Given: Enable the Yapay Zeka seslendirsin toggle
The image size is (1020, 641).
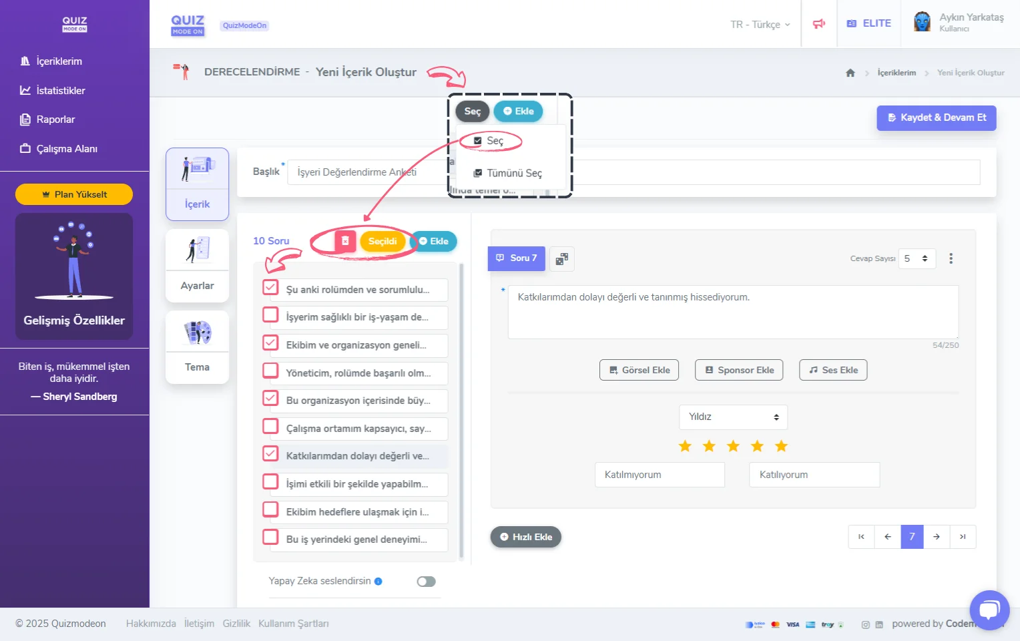Looking at the screenshot, I should (426, 582).
